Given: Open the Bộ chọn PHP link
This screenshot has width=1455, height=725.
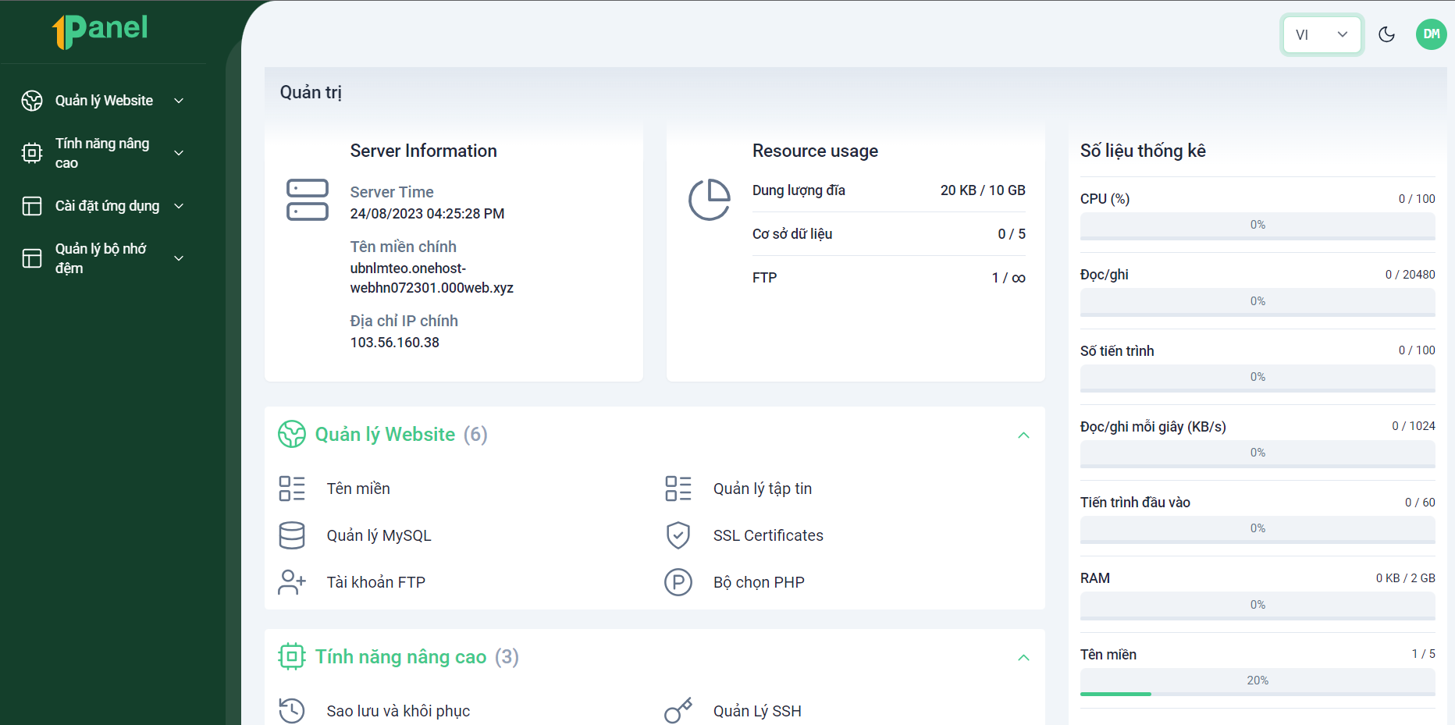Looking at the screenshot, I should [x=759, y=582].
